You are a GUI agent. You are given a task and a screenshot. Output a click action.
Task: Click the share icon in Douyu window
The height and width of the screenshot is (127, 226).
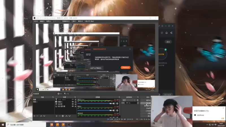coord(171,33)
